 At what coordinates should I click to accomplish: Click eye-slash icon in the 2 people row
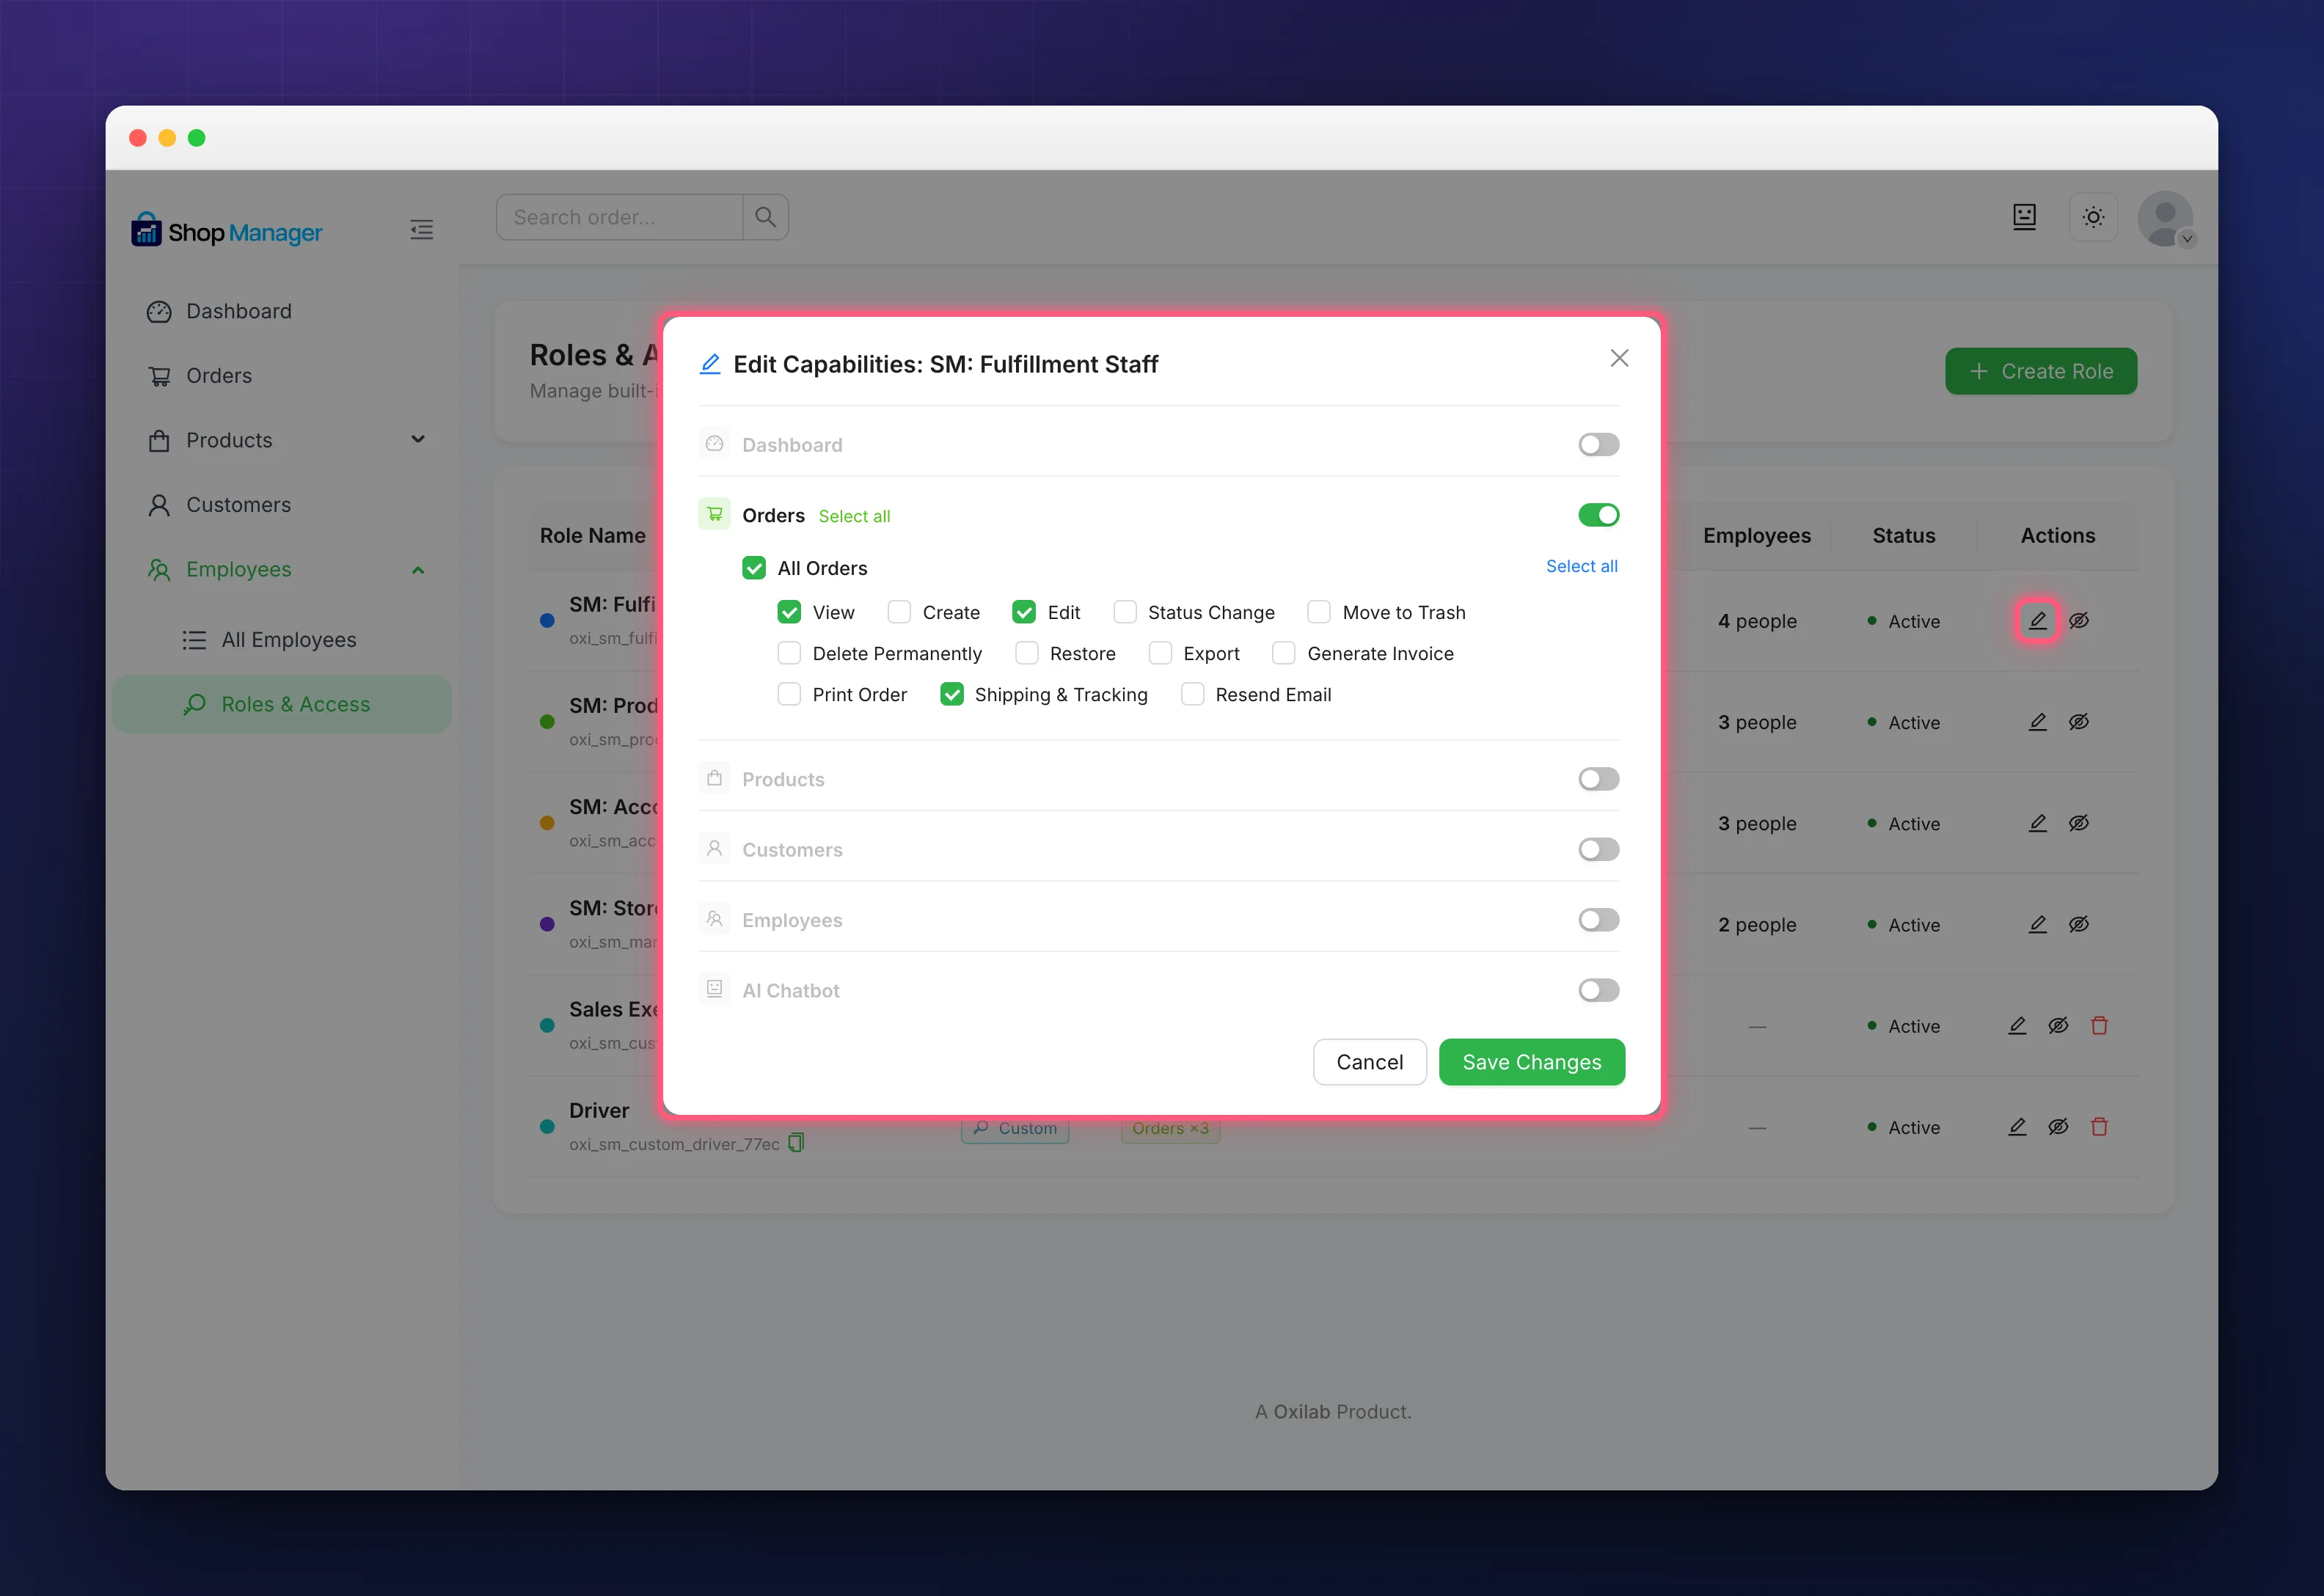(2078, 924)
